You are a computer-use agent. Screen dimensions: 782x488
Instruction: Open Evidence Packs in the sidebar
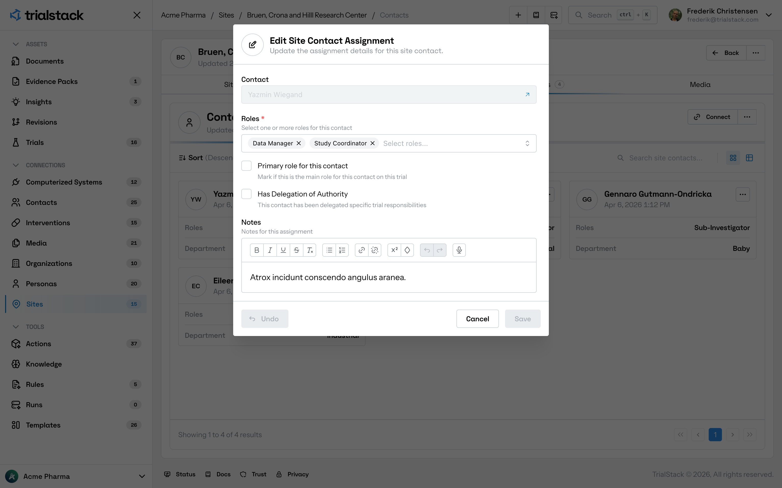(76, 81)
